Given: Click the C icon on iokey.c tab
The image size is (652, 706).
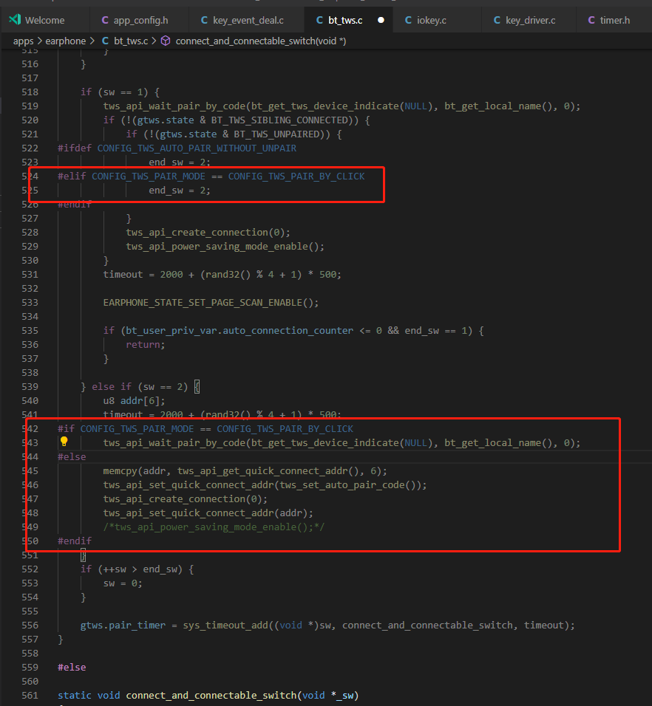Looking at the screenshot, I should 408,20.
